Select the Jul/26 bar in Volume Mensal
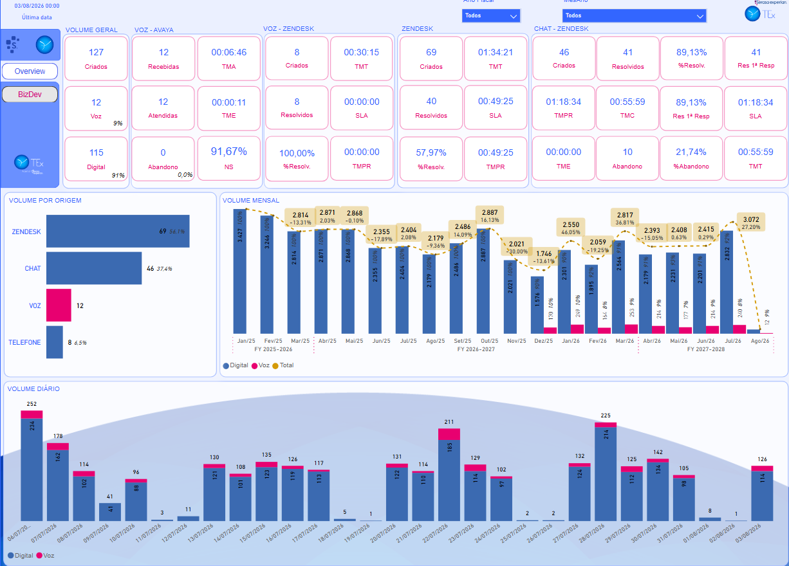 click(x=727, y=282)
